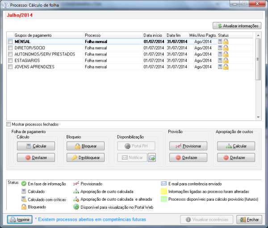Sort by 'Grupos de pagamento' column header
Screen dimensions: 268x228
[33, 35]
